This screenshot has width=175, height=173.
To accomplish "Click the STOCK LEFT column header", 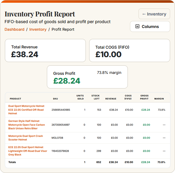I will point(96,97).
